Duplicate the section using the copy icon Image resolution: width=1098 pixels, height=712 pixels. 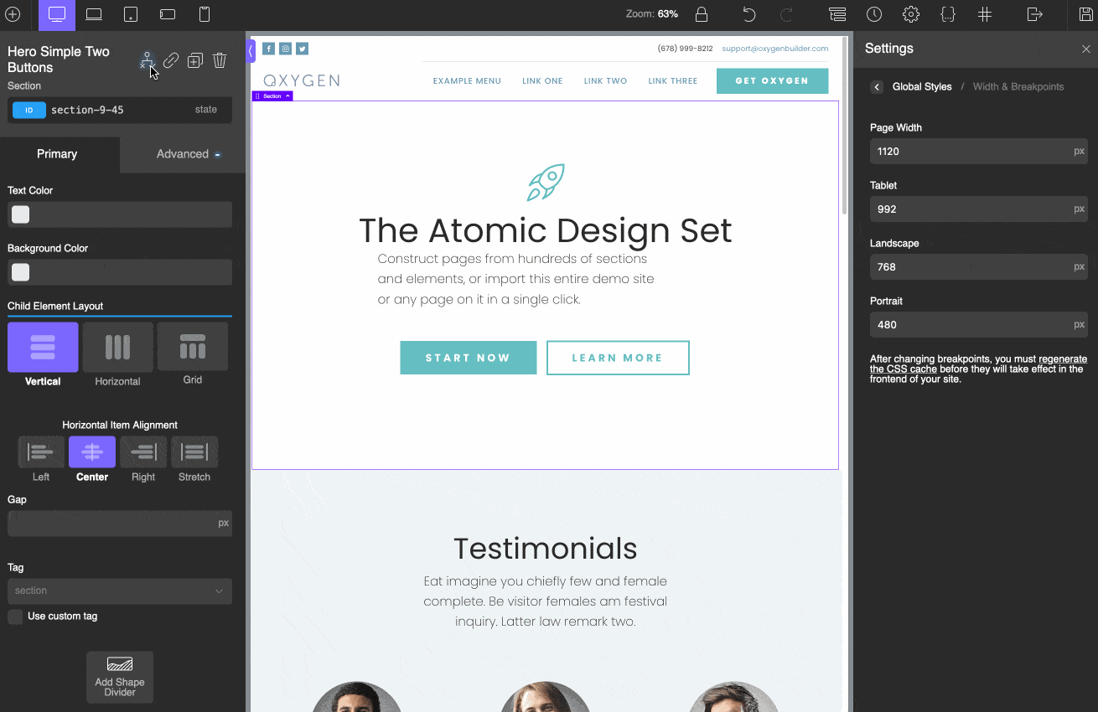(x=194, y=60)
